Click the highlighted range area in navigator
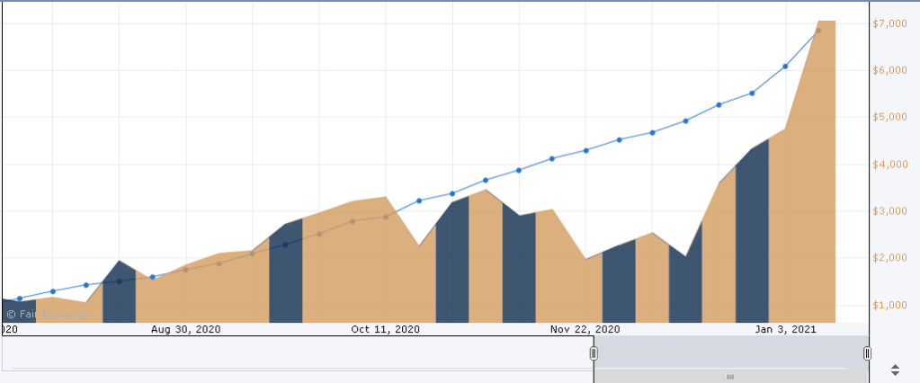Image resolution: width=920 pixels, height=383 pixels. (730, 353)
